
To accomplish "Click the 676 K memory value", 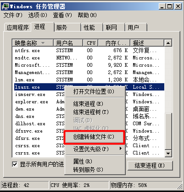I will (x=121, y=50).
